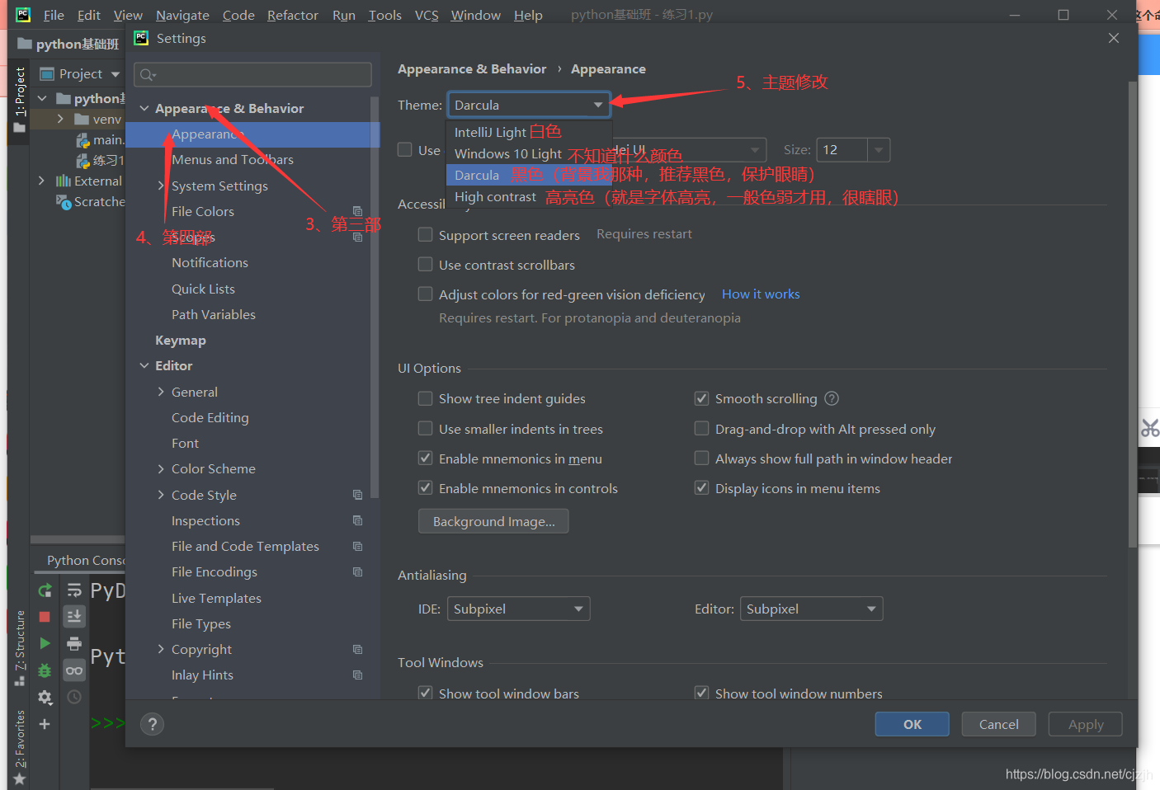The image size is (1160, 790).
Task: Select High contrast theme option
Action: coord(529,196)
